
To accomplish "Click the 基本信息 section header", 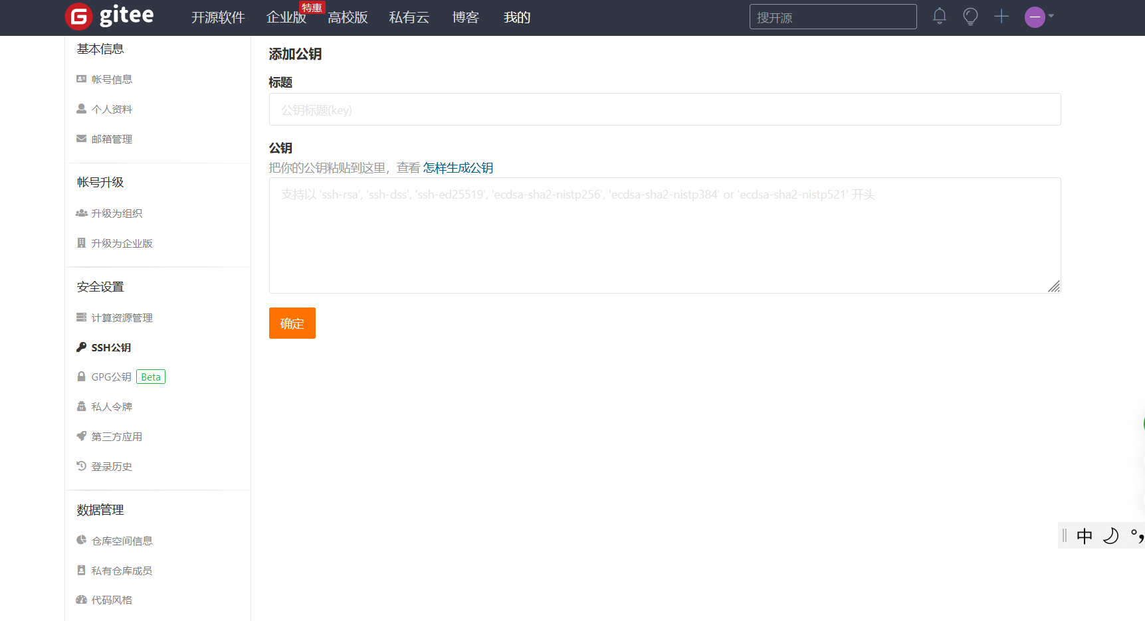I will pos(100,49).
